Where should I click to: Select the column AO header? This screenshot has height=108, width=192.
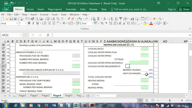pyautogui.click(x=165, y=41)
